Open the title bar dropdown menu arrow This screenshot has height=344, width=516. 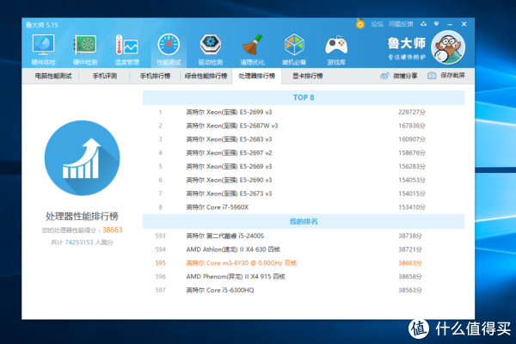[x=436, y=24]
